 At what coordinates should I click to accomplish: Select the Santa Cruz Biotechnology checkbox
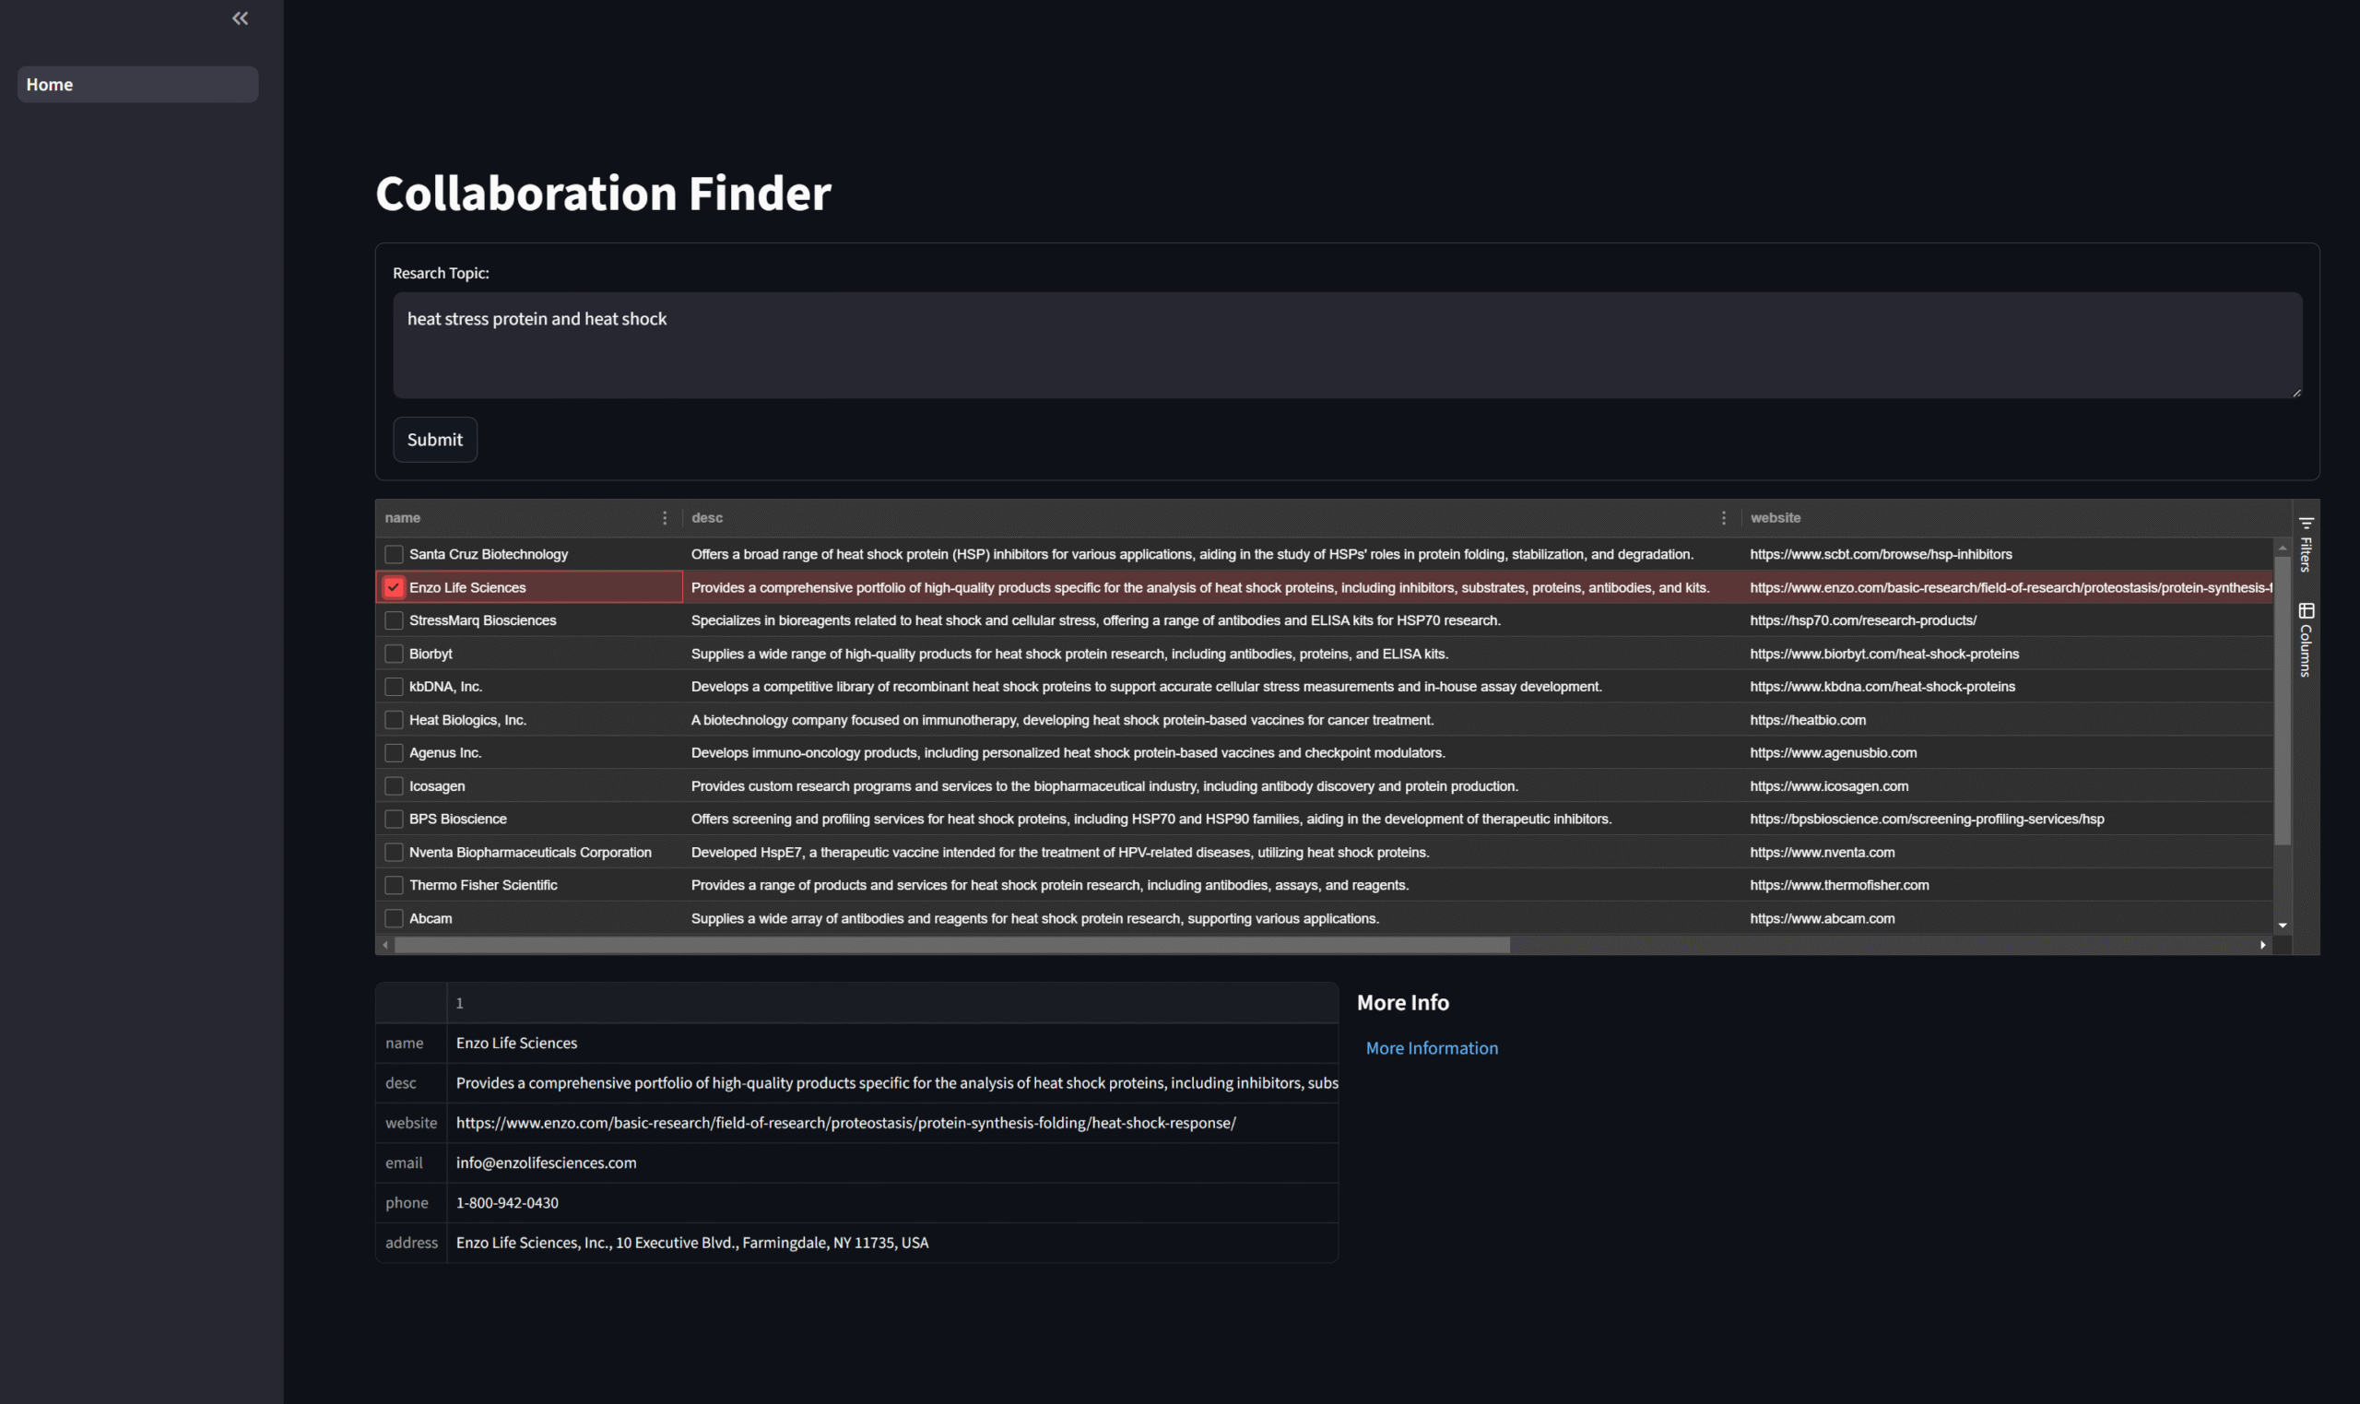click(395, 554)
